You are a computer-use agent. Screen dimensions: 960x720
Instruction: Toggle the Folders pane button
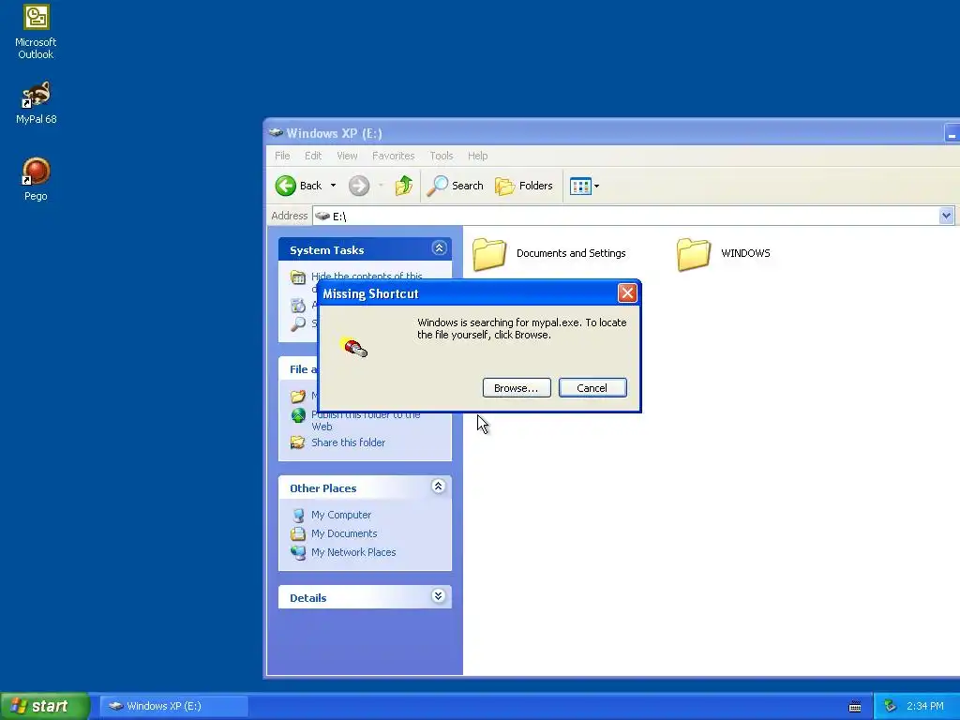(524, 186)
